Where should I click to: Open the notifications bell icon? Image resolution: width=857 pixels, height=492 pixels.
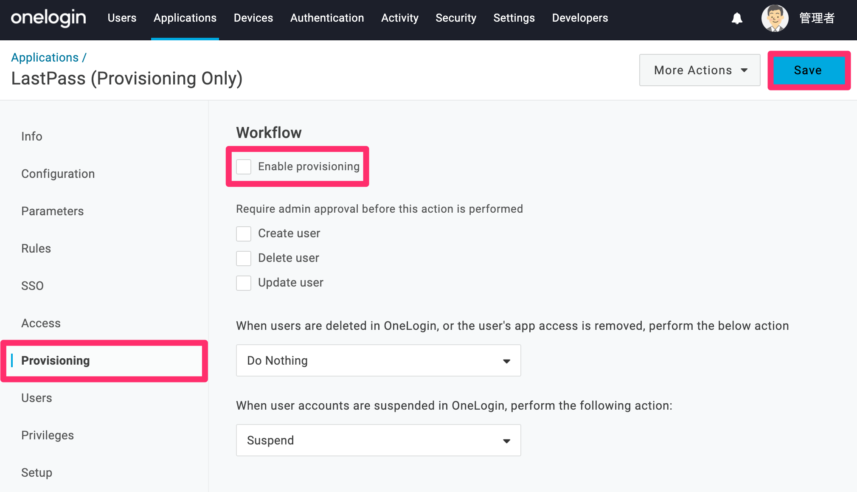[x=737, y=18]
